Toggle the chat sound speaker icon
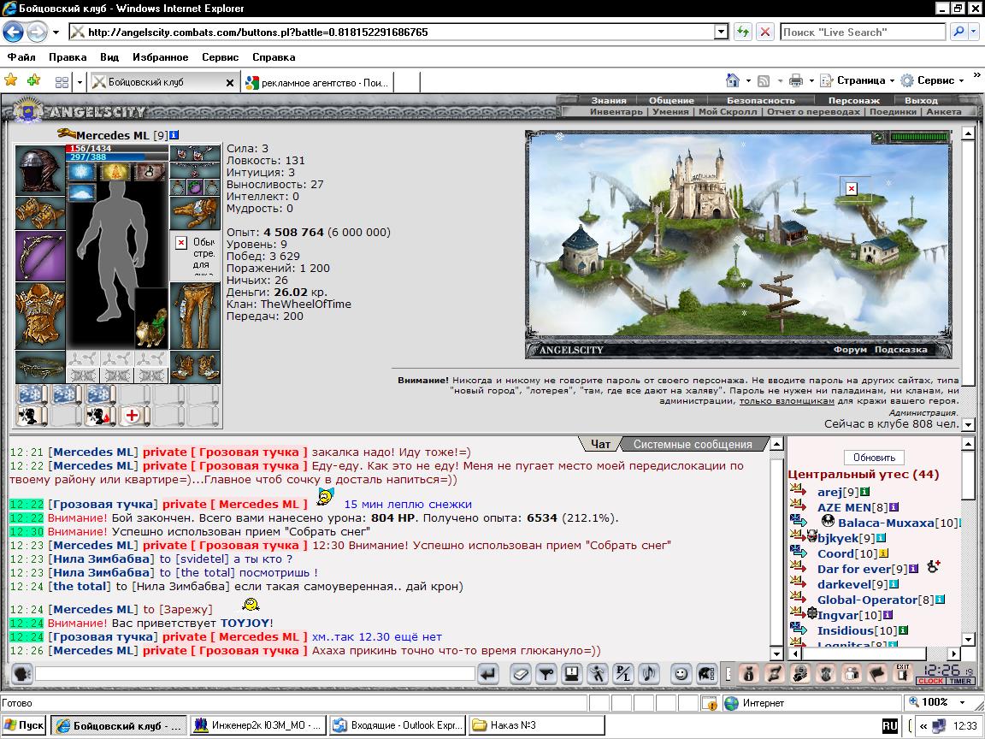This screenshot has height=739, width=985. (x=649, y=674)
